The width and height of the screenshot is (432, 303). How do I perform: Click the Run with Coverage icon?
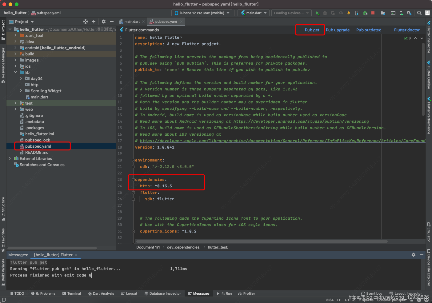click(x=333, y=13)
